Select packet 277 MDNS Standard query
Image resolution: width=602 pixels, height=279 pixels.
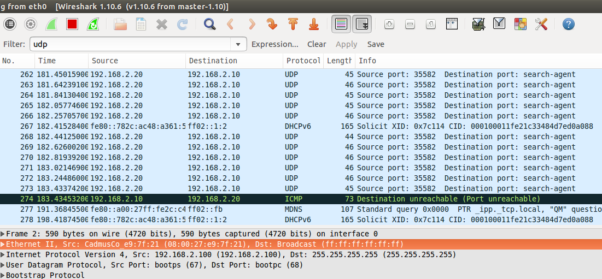tap(301, 209)
